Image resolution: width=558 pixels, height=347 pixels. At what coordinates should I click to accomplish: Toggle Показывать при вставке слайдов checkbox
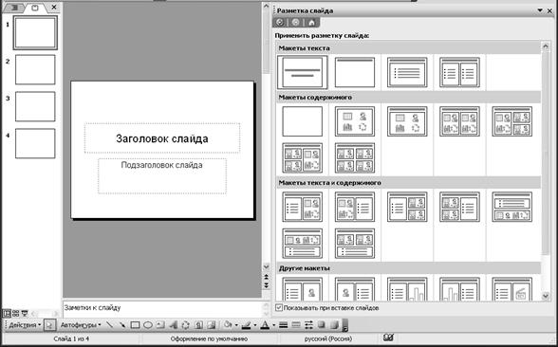point(279,307)
